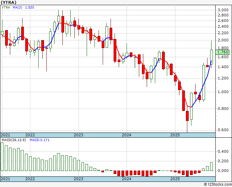Click the MA(3) indicator label
The height and width of the screenshot is (187, 232).
tap(17, 7)
